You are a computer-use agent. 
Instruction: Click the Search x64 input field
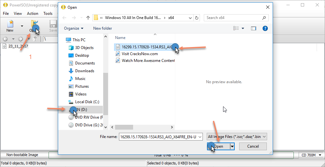236,18
